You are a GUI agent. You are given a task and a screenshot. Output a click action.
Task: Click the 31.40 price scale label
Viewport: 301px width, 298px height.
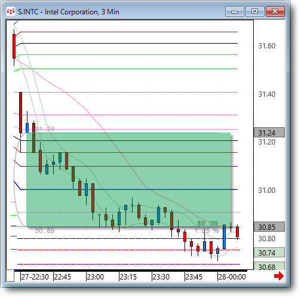(267, 94)
